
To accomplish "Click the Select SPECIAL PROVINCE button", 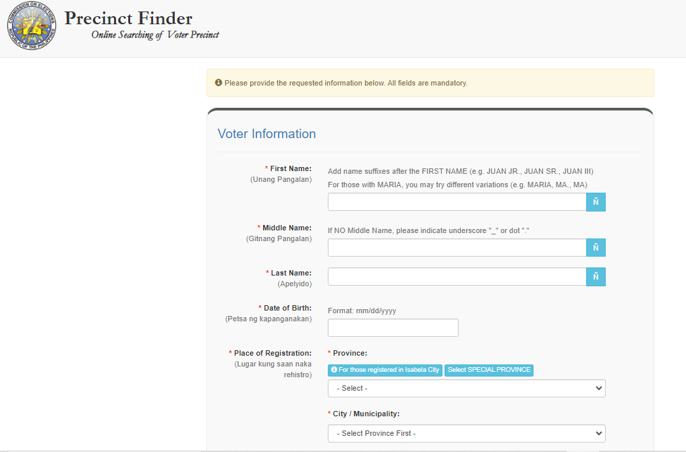I will tap(488, 370).
